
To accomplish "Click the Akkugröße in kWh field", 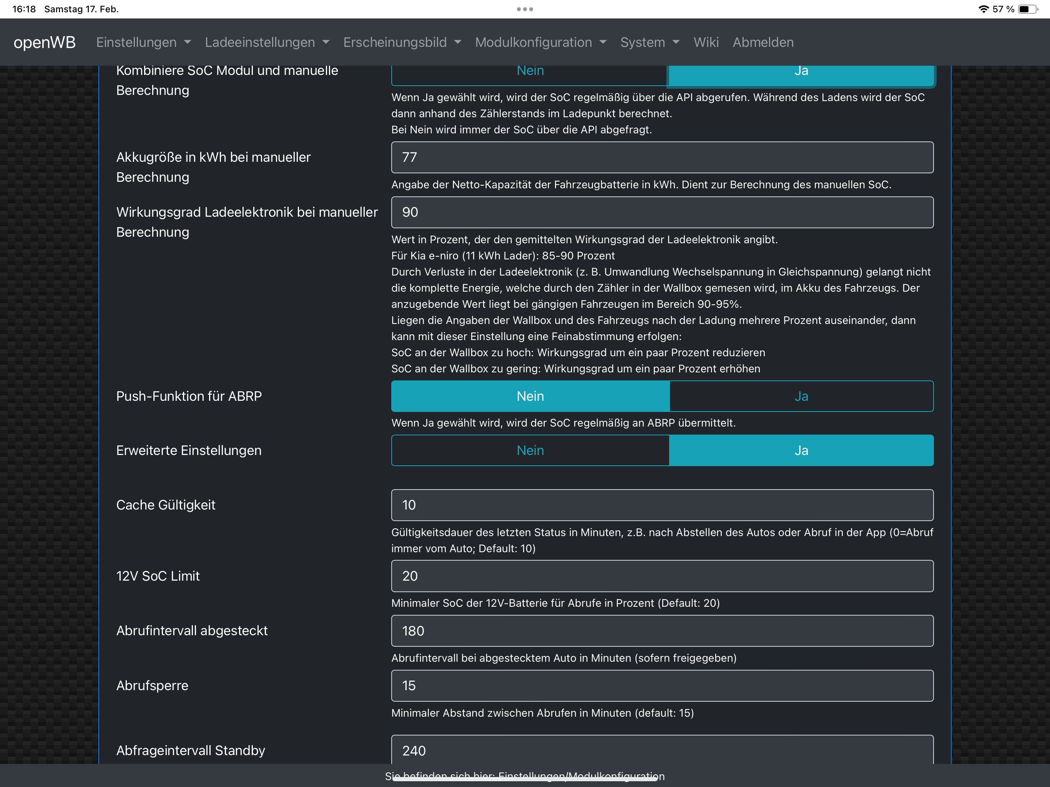I will [662, 157].
